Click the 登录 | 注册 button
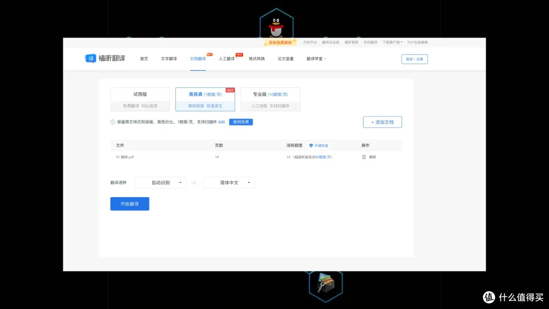This screenshot has width=549, height=309. pyautogui.click(x=415, y=59)
